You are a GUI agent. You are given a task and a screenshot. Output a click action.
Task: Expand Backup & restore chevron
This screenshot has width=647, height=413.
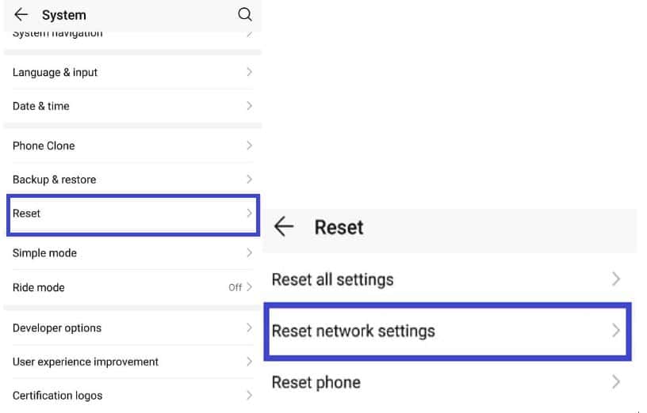pos(249,179)
